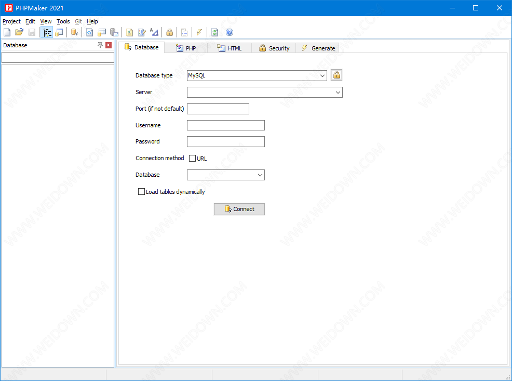Focus the Username input field

(x=226, y=125)
